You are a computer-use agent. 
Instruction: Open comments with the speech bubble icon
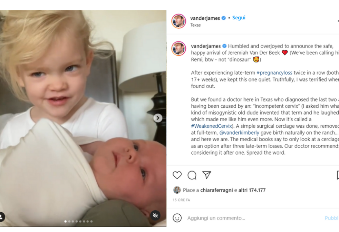[x=192, y=175]
